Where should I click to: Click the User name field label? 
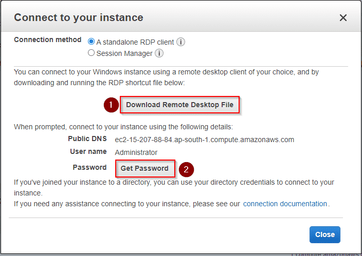88,152
